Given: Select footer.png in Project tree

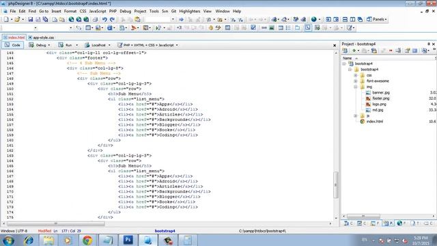Looking at the screenshot, I should 381,98.
